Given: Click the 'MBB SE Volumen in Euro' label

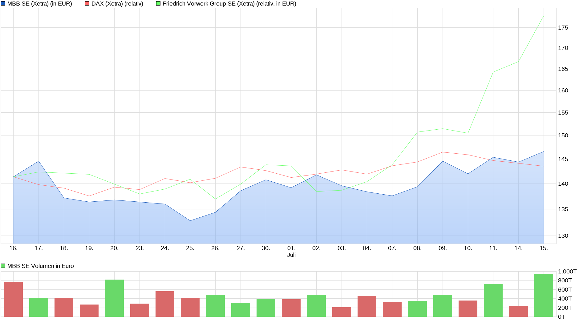Looking at the screenshot, I should (x=40, y=266).
